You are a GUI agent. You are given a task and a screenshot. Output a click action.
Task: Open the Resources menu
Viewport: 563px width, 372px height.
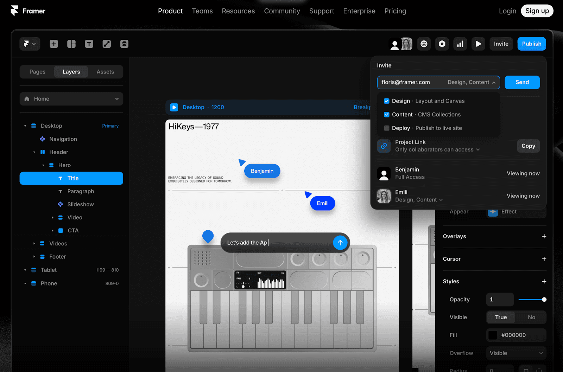[238, 11]
